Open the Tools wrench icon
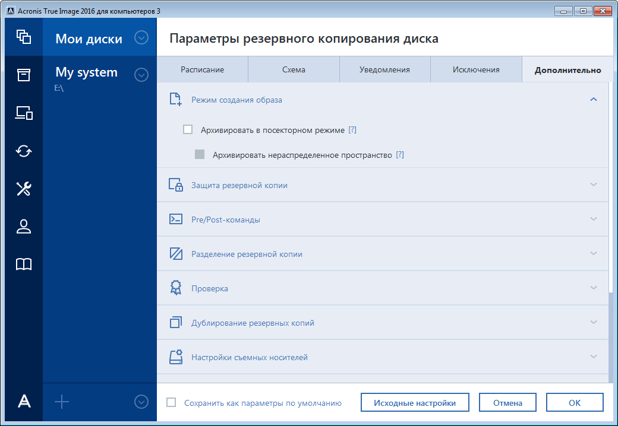The height and width of the screenshot is (426, 618). click(x=24, y=189)
